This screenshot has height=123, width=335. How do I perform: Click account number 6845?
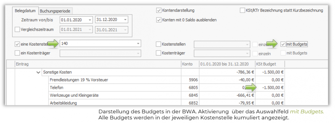pyautogui.click(x=194, y=95)
